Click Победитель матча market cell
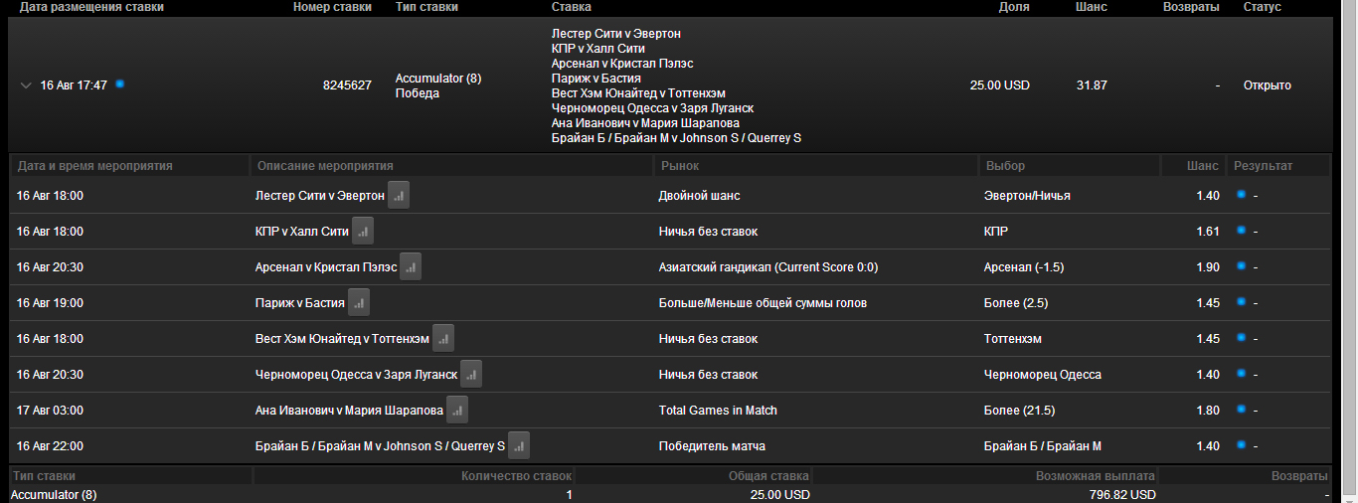This screenshot has width=1358, height=503. click(x=712, y=446)
